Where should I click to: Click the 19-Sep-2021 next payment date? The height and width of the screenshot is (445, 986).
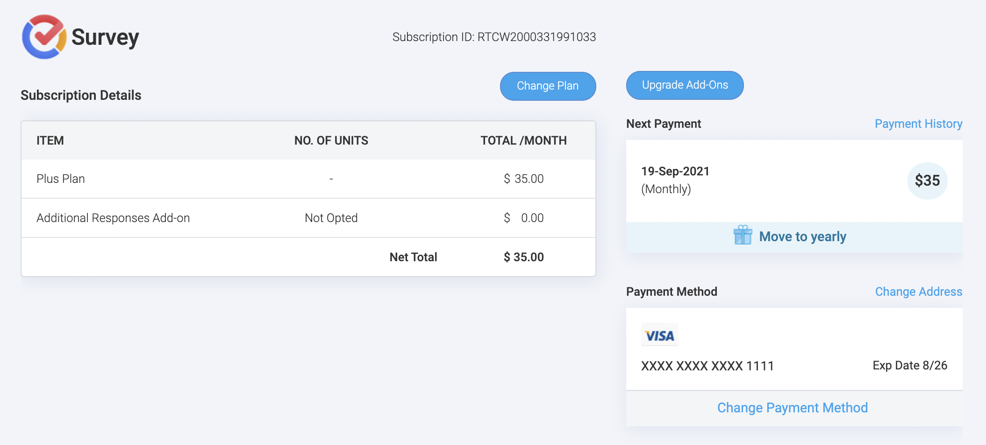pos(675,171)
